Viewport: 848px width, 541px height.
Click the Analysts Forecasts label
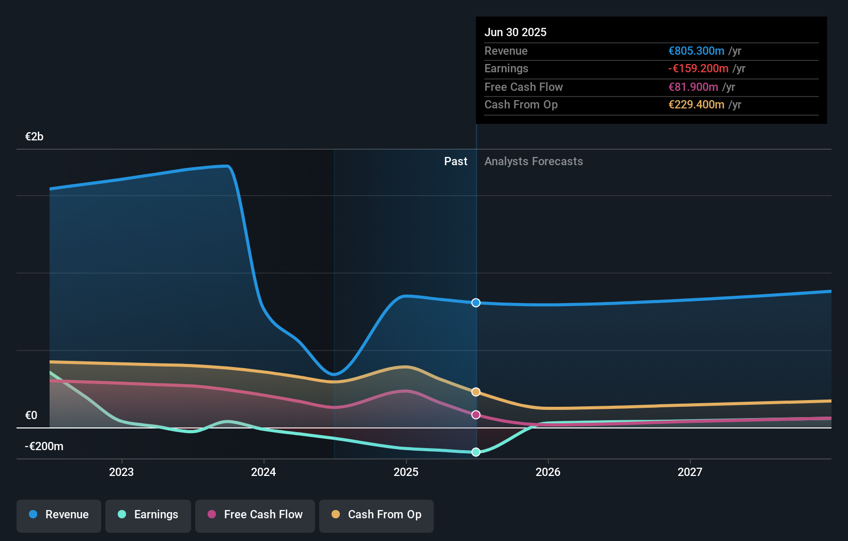pyautogui.click(x=533, y=162)
